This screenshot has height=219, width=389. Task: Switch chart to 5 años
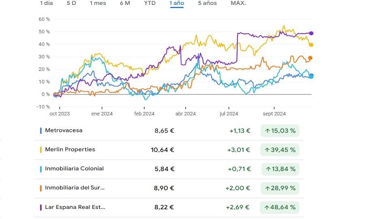pyautogui.click(x=207, y=3)
